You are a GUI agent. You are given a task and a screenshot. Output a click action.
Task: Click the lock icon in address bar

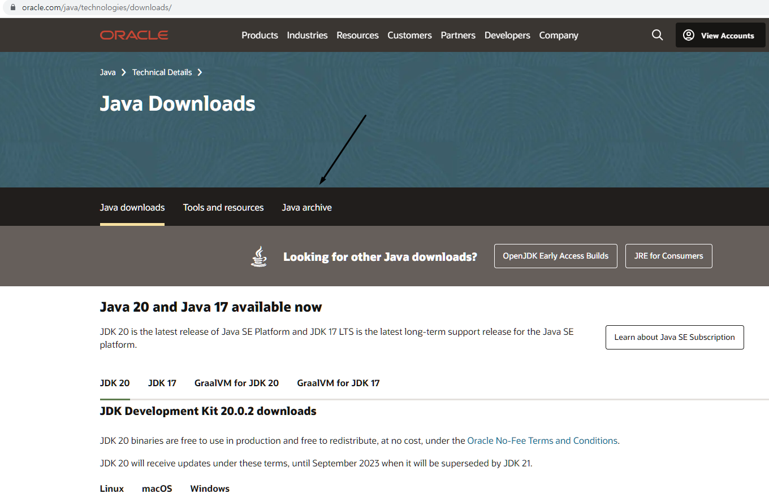click(14, 8)
